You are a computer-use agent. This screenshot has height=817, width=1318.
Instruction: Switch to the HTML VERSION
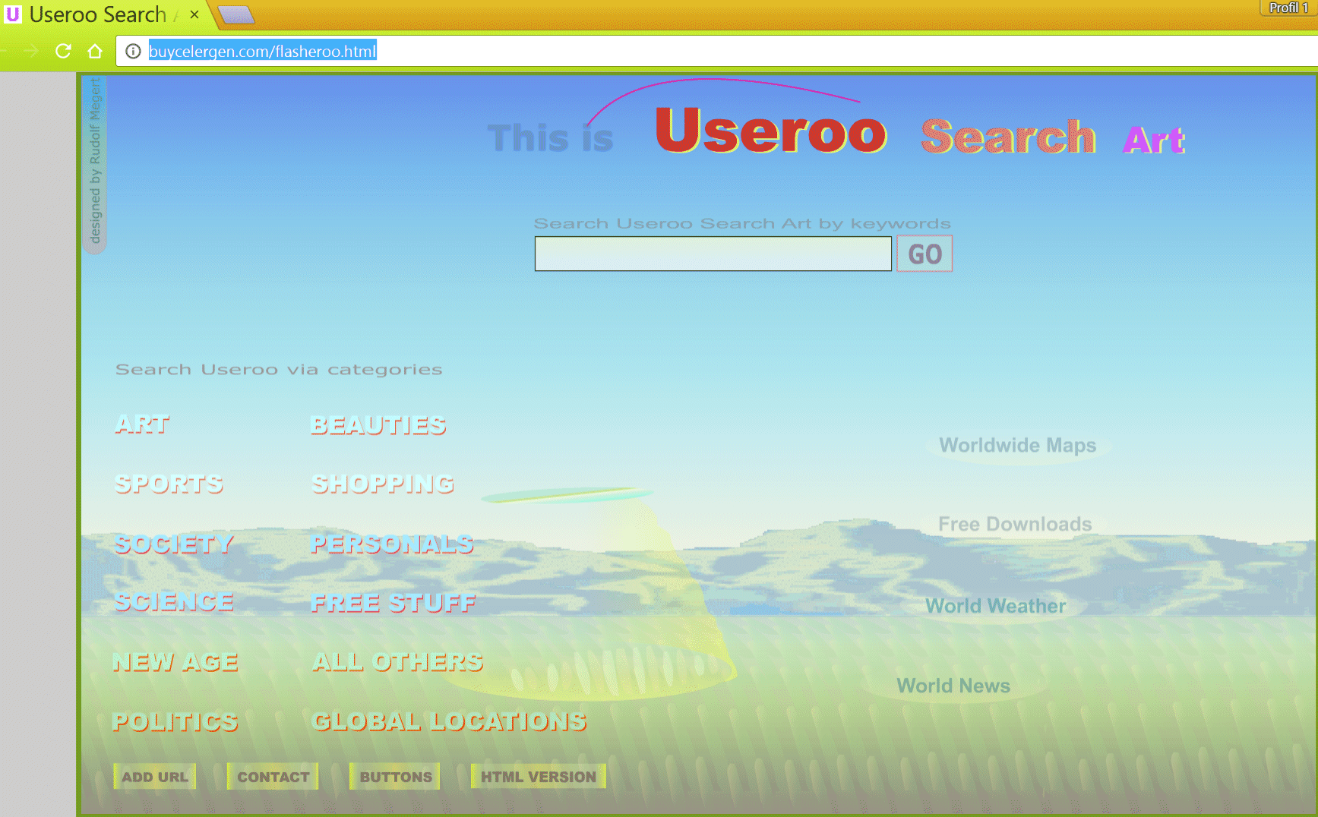tap(539, 777)
